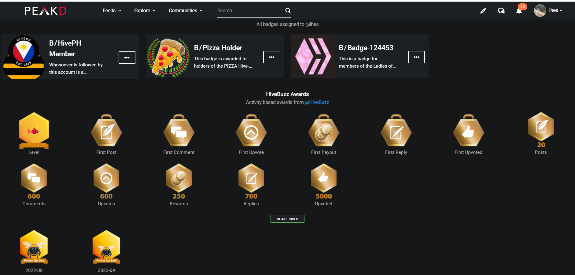Open options for HivePH Member badge

point(127,58)
